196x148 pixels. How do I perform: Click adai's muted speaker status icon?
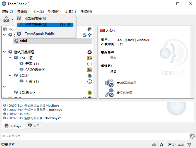[x=16, y=41]
